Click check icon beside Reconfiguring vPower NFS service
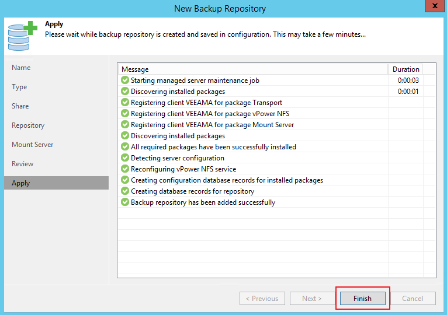 click(x=124, y=169)
